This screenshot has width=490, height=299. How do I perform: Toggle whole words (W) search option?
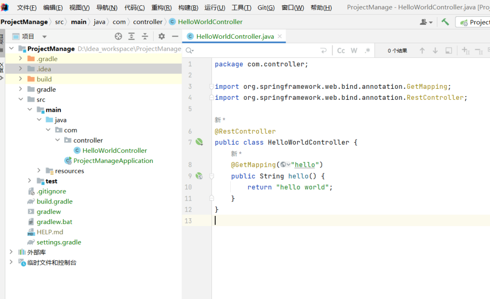(354, 51)
